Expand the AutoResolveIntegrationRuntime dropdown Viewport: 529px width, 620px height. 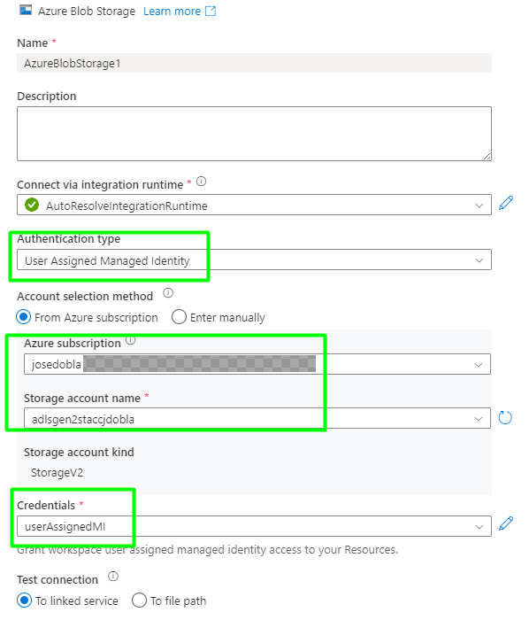pos(254,205)
